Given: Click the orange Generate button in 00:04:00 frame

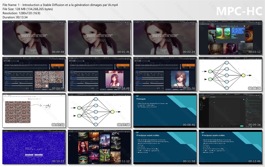Looking at the screenshot, I should [x=57, y=65].
